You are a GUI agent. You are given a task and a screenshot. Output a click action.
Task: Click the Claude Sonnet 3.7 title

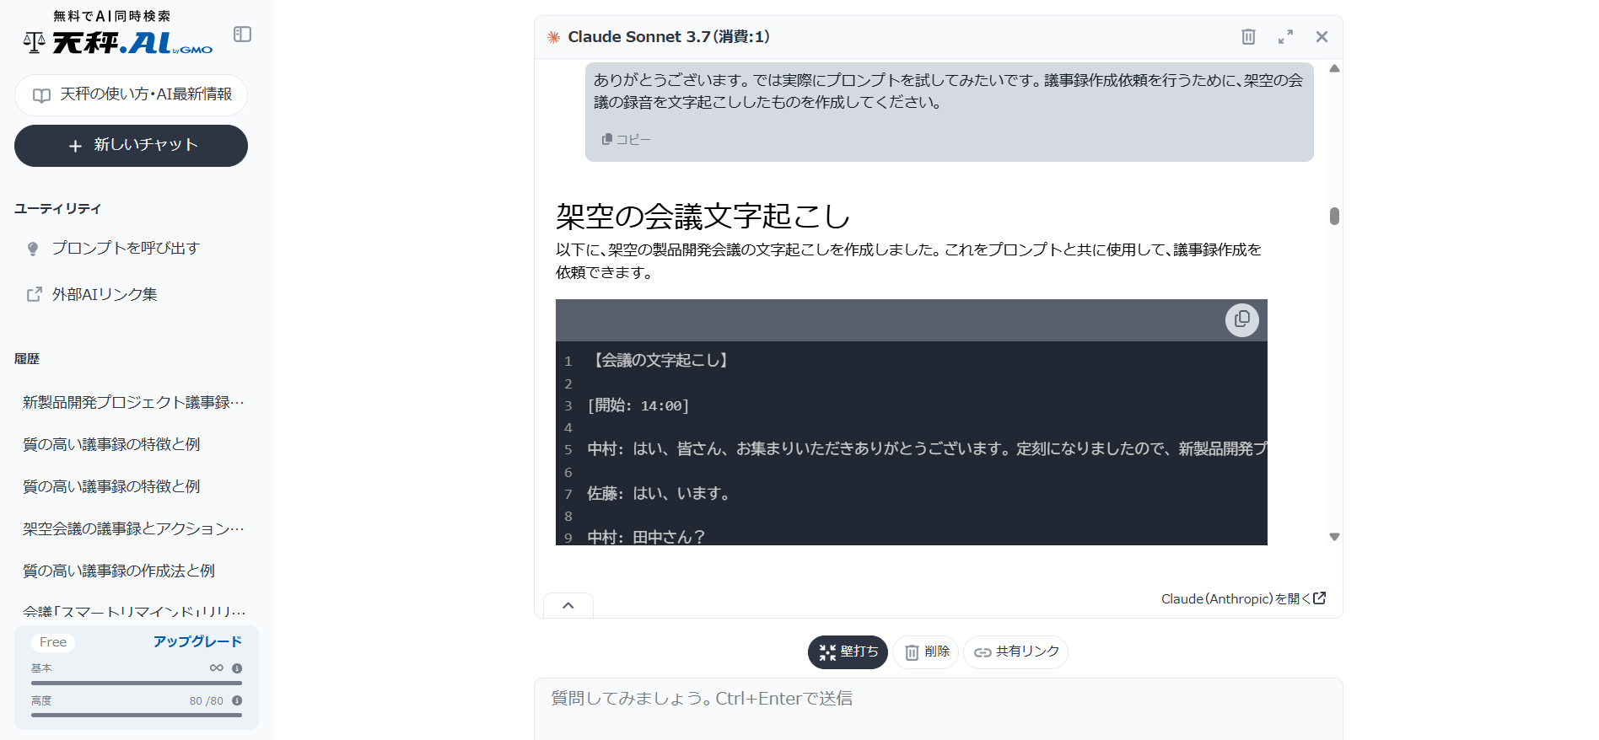click(669, 37)
